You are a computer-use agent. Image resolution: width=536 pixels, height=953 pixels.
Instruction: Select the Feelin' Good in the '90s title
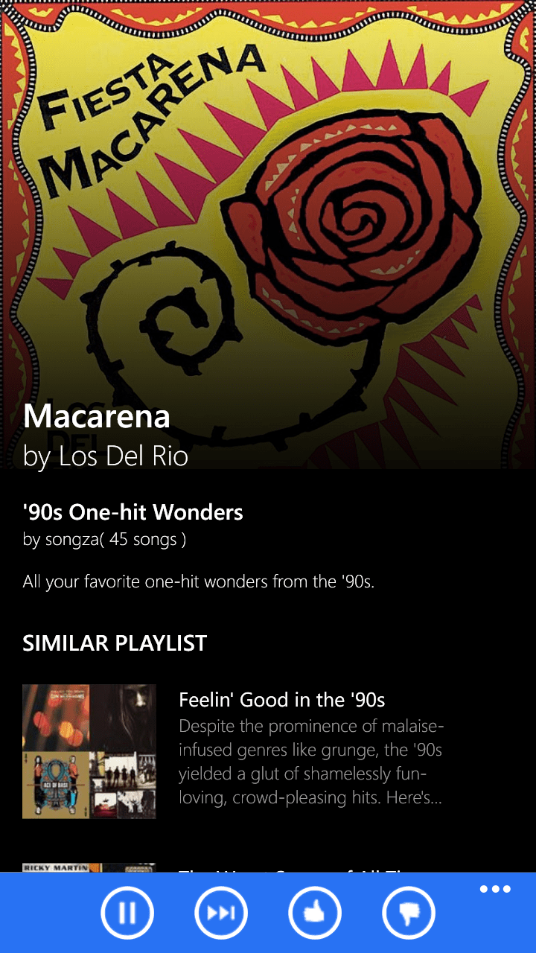coord(281,700)
